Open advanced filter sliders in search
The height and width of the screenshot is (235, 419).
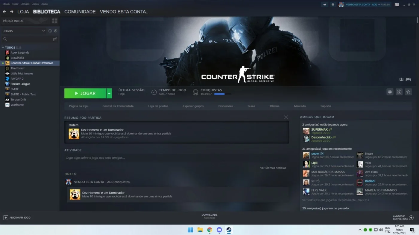[x=55, y=39]
